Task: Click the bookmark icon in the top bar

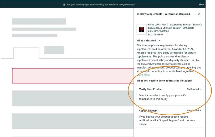Action: [64, 4]
